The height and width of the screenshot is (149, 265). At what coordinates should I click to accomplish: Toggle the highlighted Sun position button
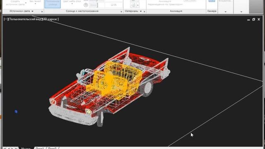coord(53,4)
